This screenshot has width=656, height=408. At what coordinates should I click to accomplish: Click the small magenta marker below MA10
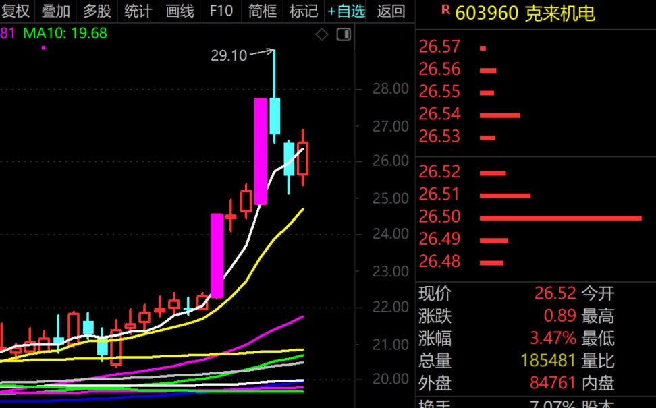[x=43, y=47]
